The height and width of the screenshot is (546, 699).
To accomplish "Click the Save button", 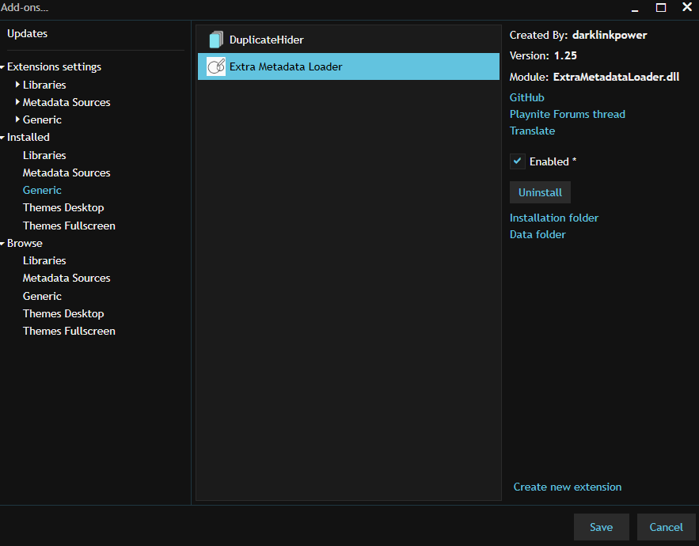I will pyautogui.click(x=601, y=527).
